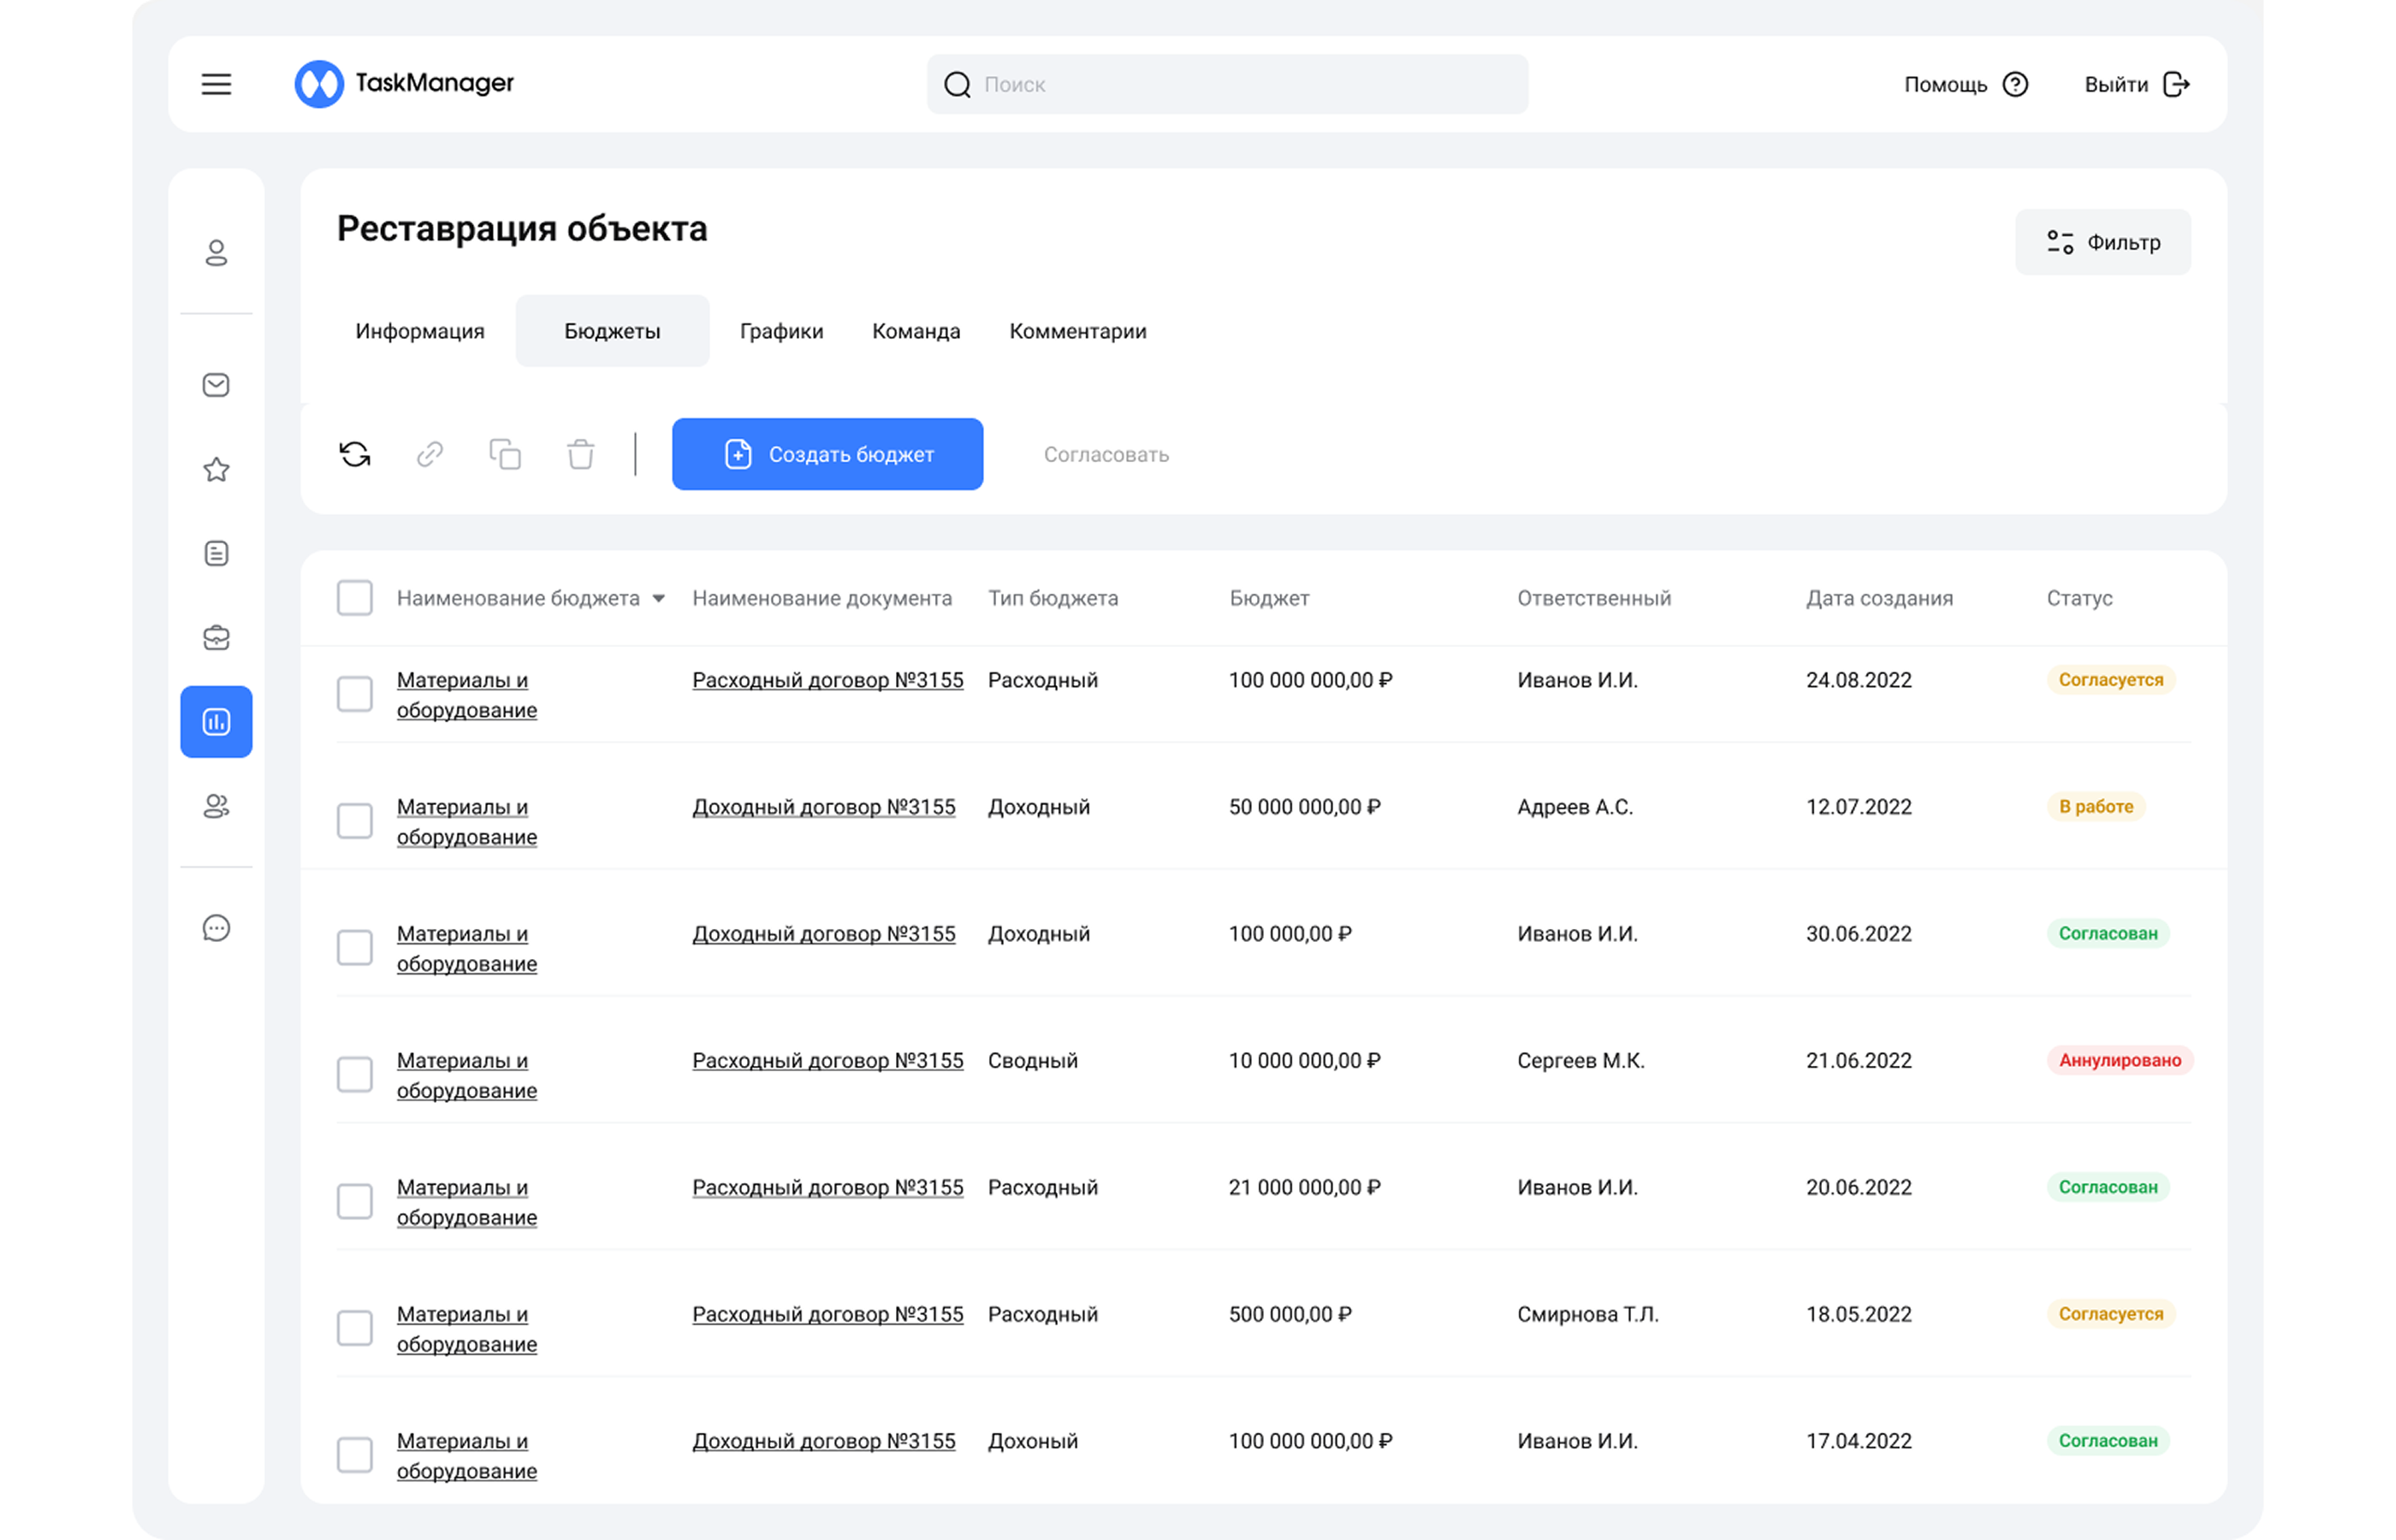Select the Сергеев М.К. cell
2396x1540 pixels.
pyautogui.click(x=1580, y=1061)
